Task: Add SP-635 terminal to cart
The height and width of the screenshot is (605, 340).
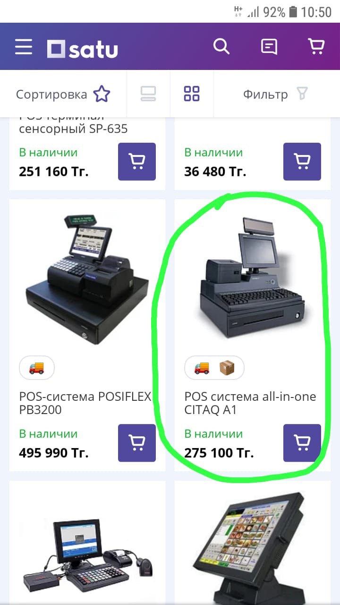Action: pyautogui.click(x=137, y=162)
